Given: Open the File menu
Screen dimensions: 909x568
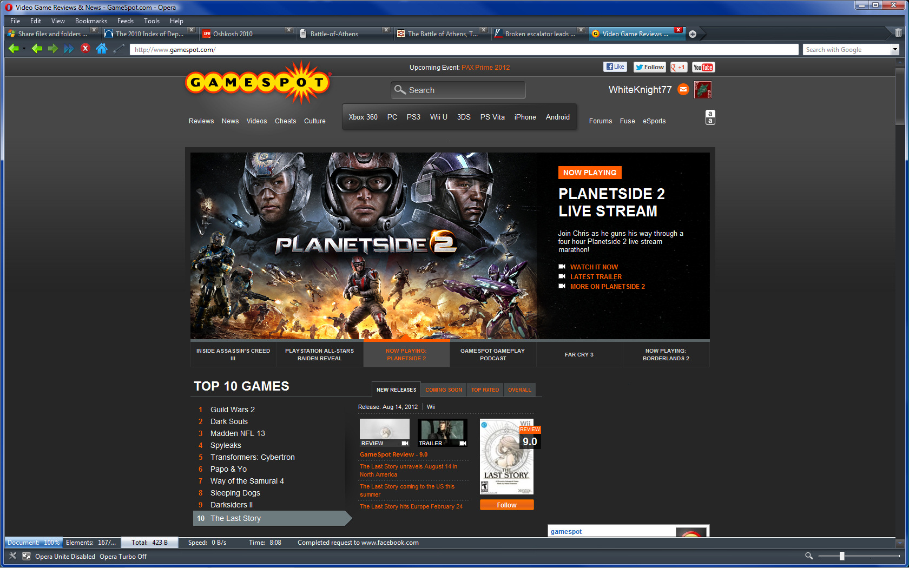Looking at the screenshot, I should [x=15, y=21].
